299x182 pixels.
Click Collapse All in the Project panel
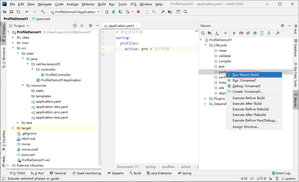(x=82, y=26)
